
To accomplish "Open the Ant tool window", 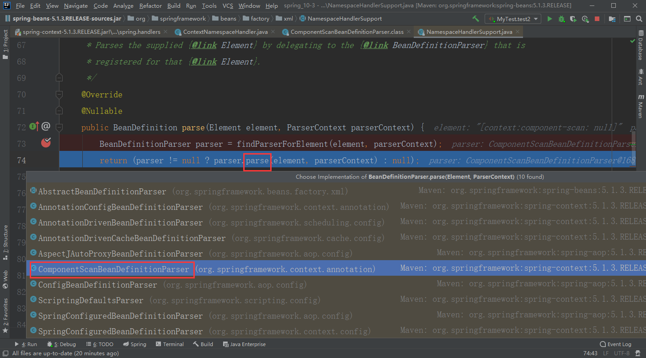I will 640,77.
